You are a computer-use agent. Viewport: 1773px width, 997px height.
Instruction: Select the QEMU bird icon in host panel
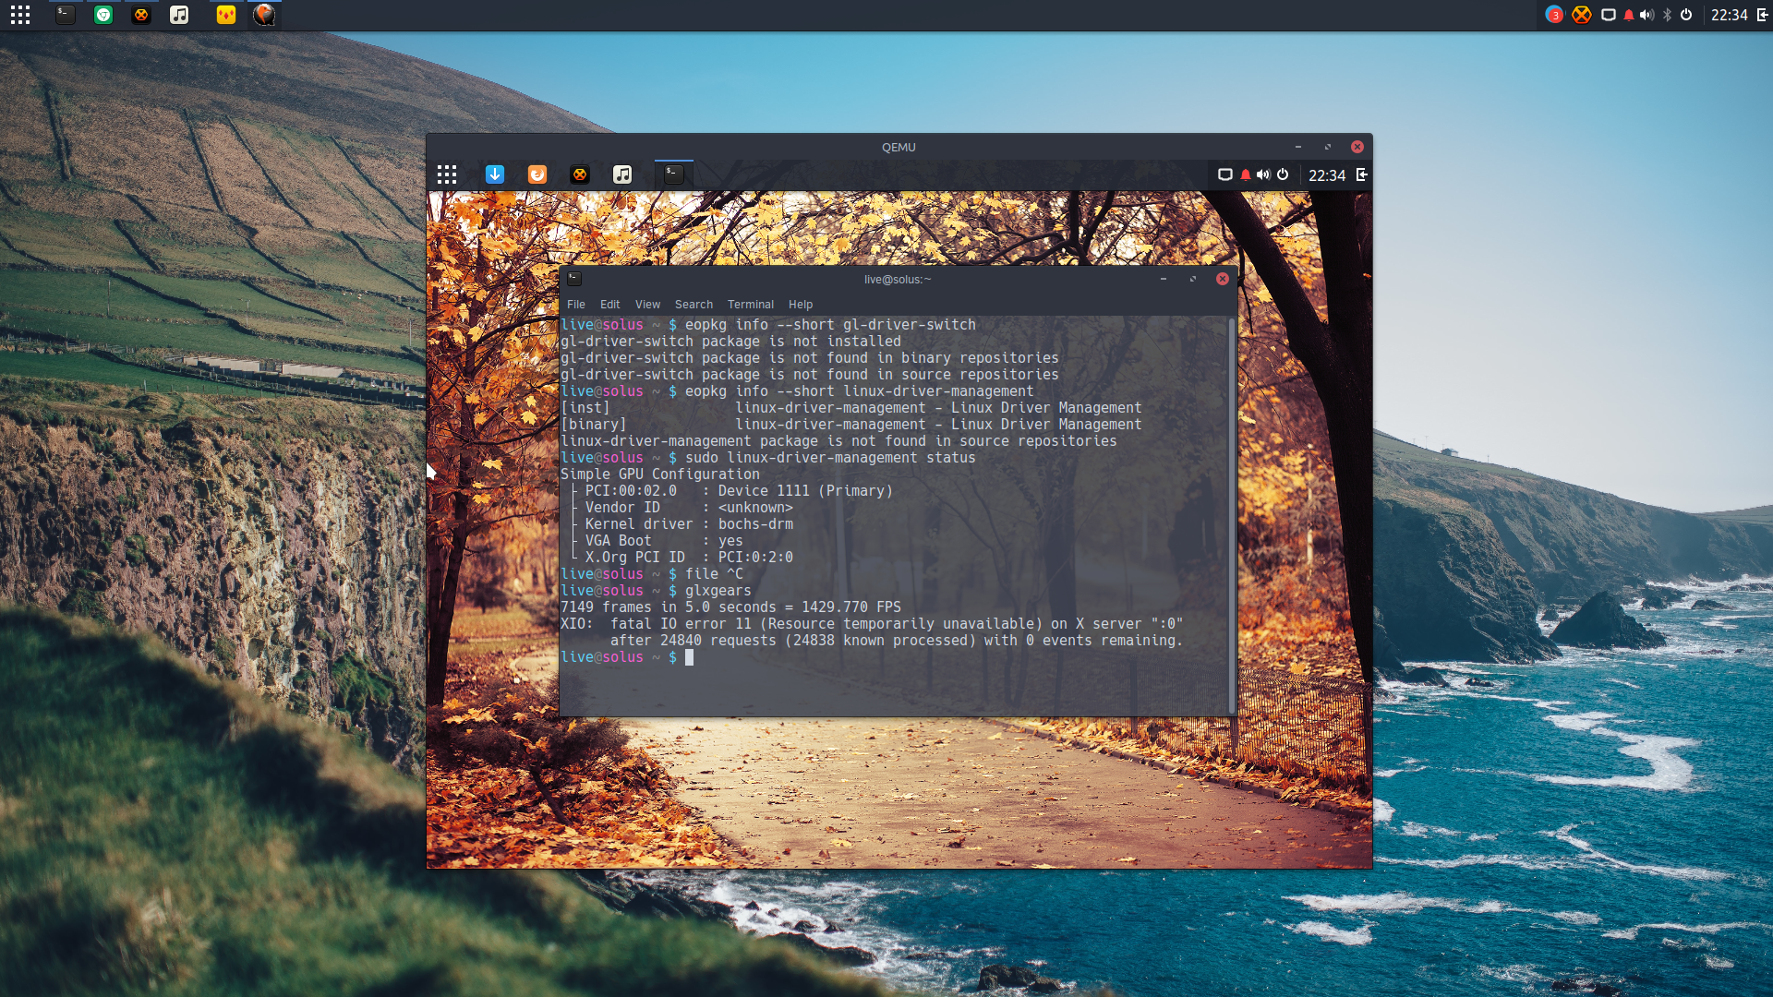point(264,15)
